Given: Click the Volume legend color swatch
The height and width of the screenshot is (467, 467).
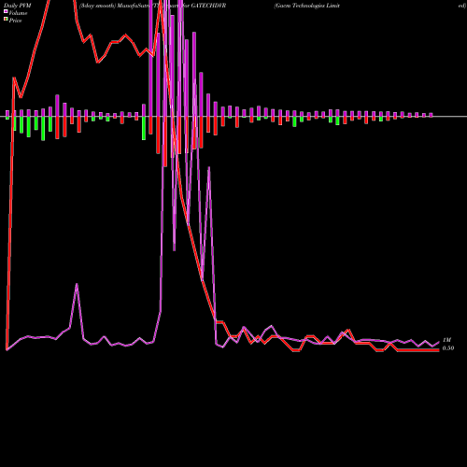Looking at the screenshot, I should click(6, 12).
